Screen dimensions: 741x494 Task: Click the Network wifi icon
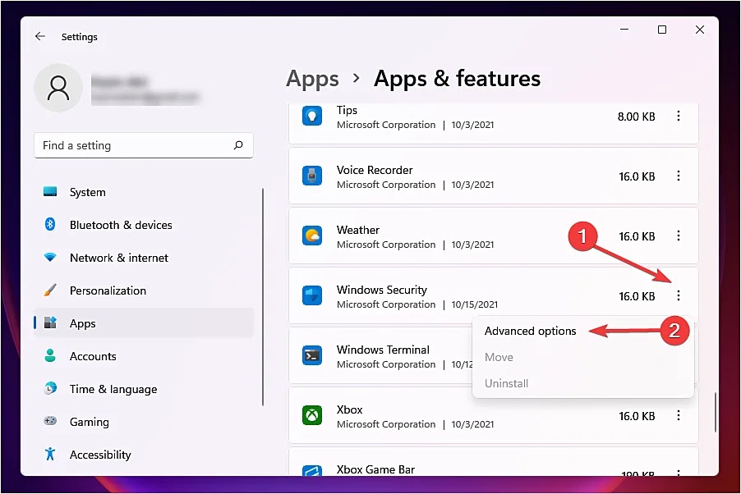50,258
